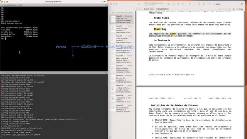Open the sidebar view options dropdown arrow
The height and width of the screenshot is (139, 247).
[142, 4]
